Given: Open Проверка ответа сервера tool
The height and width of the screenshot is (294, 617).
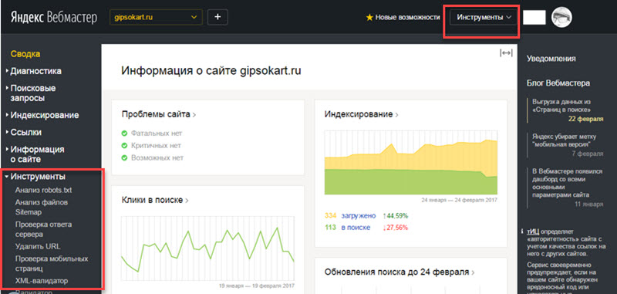Looking at the screenshot, I should point(44,229).
